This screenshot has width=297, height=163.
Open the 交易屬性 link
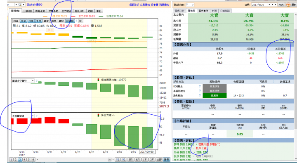145,5
